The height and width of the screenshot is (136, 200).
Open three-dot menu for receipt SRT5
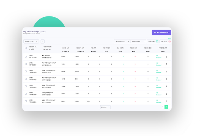pyautogui.click(x=166, y=72)
